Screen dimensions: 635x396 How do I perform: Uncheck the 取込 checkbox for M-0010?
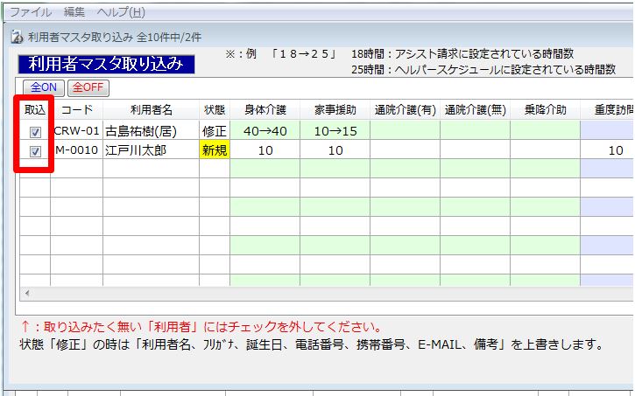pos(35,150)
